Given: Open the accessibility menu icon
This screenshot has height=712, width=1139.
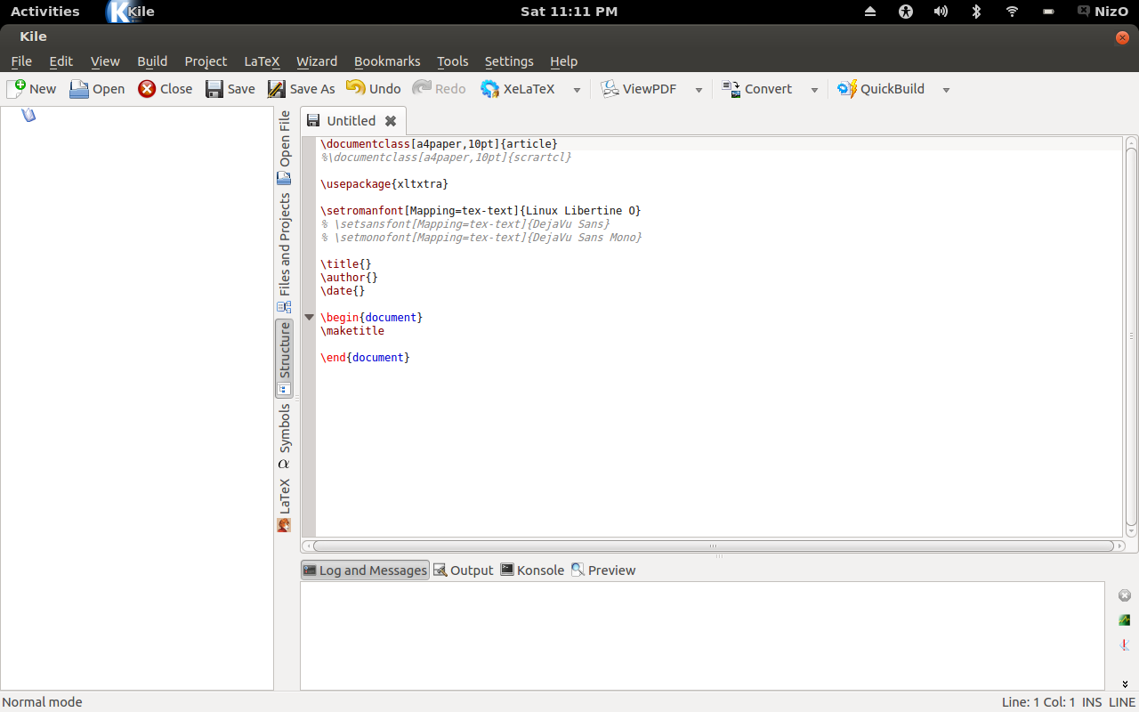Looking at the screenshot, I should click(x=906, y=12).
